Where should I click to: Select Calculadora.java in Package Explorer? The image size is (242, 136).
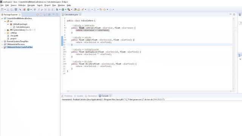(x=23, y=27)
